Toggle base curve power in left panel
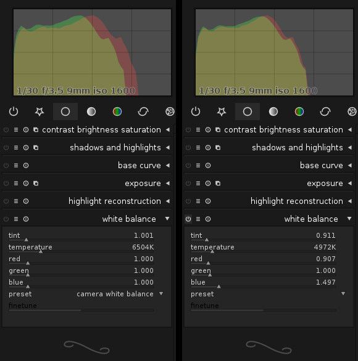 tap(6, 165)
